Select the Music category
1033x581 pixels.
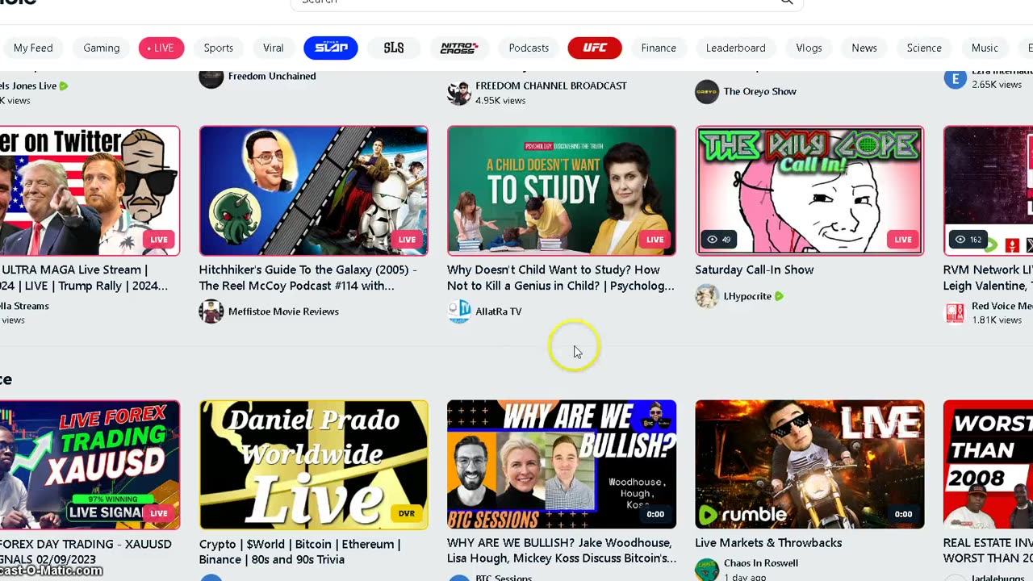click(x=985, y=48)
